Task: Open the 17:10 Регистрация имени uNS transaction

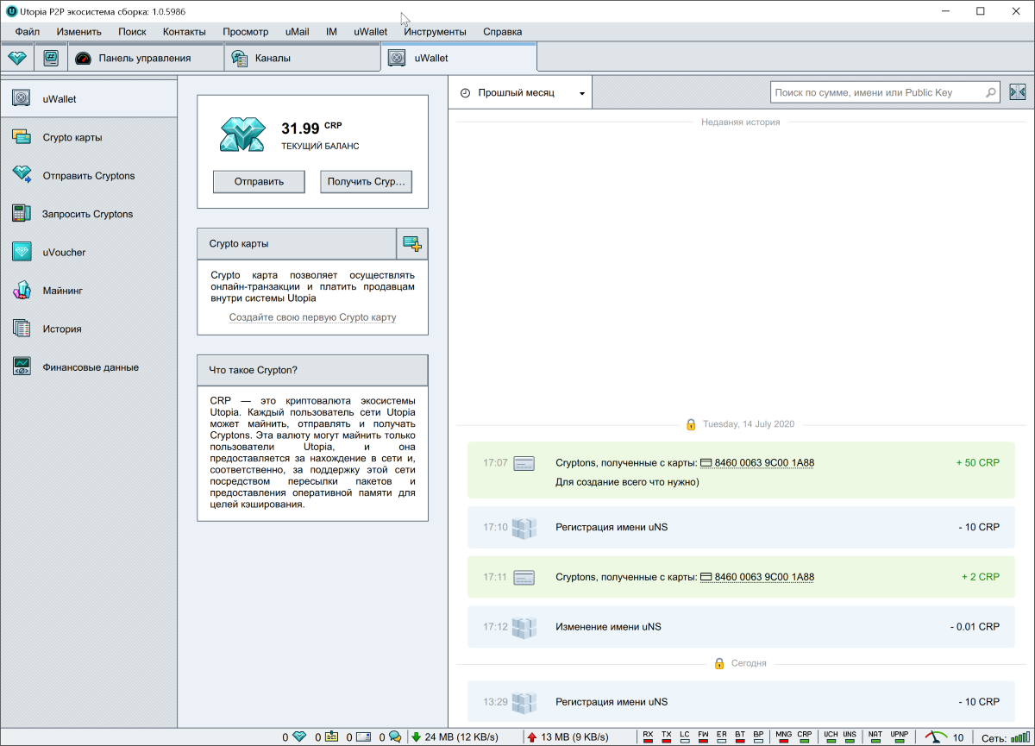Action: tap(742, 527)
